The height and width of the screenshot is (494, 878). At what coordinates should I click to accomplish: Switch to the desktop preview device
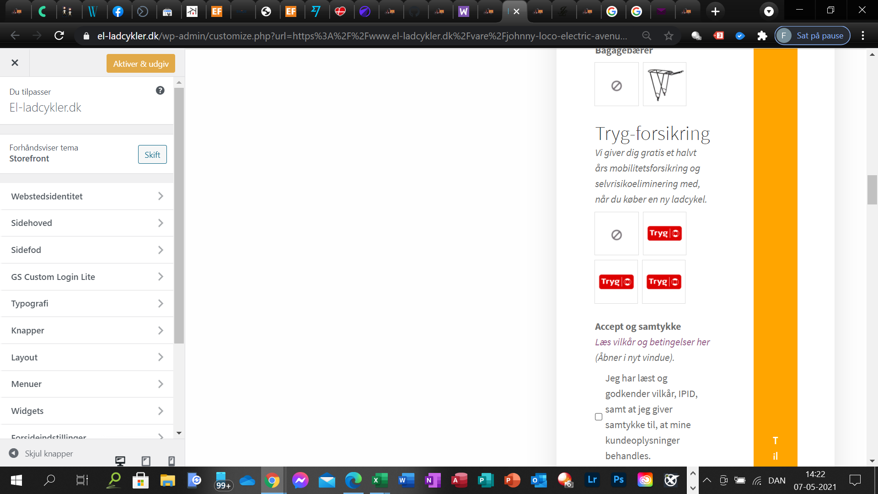(120, 461)
